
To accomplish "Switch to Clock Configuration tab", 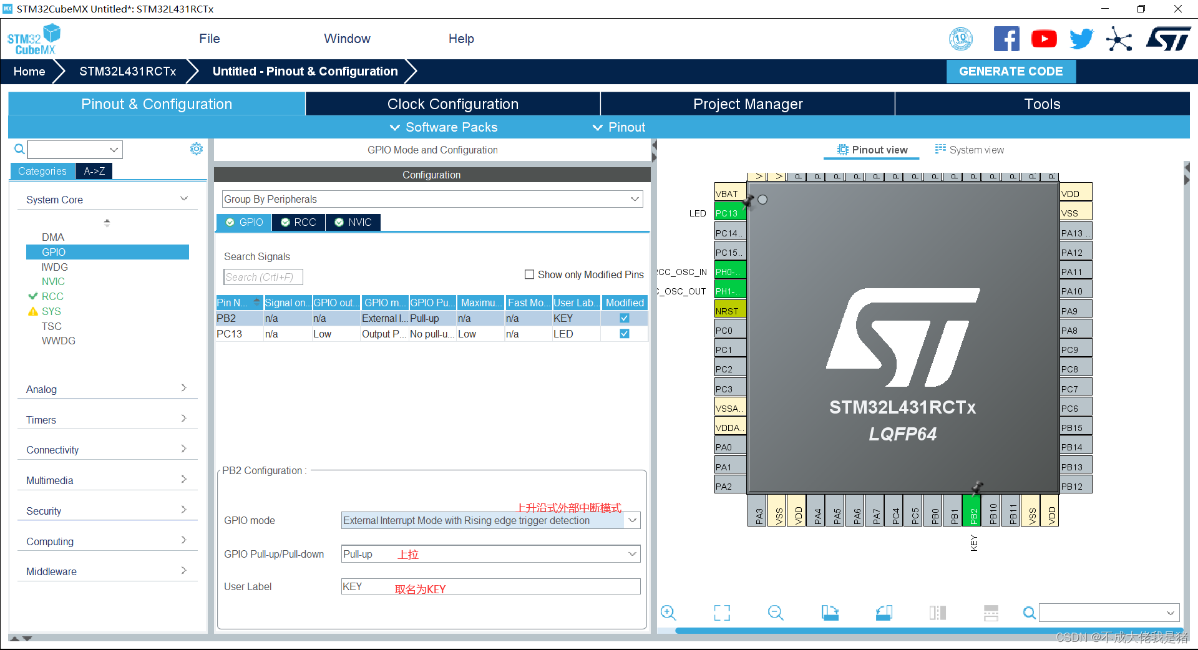I will (453, 104).
